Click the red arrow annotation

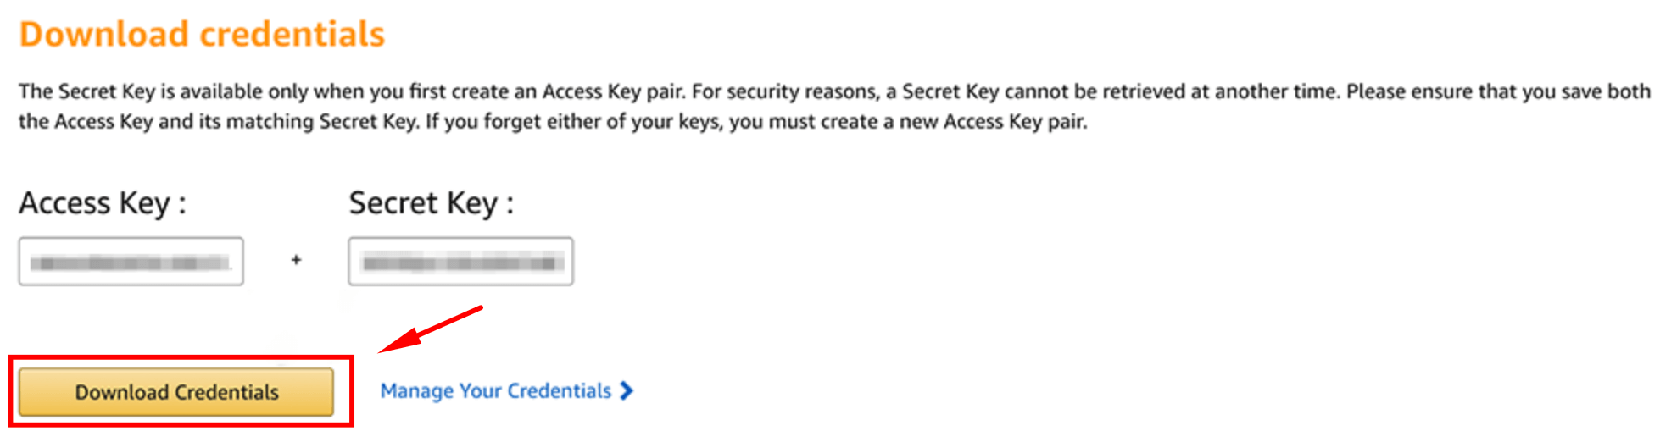pyautogui.click(x=430, y=329)
